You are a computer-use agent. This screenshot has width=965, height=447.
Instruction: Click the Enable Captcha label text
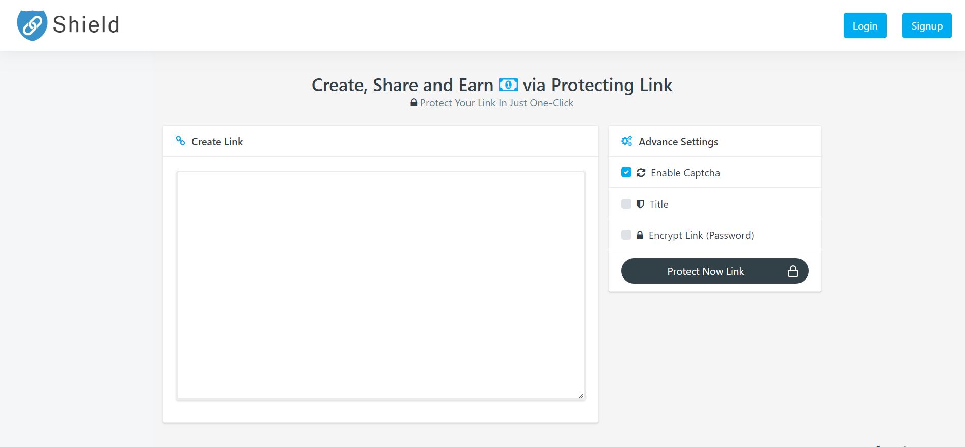(x=685, y=173)
